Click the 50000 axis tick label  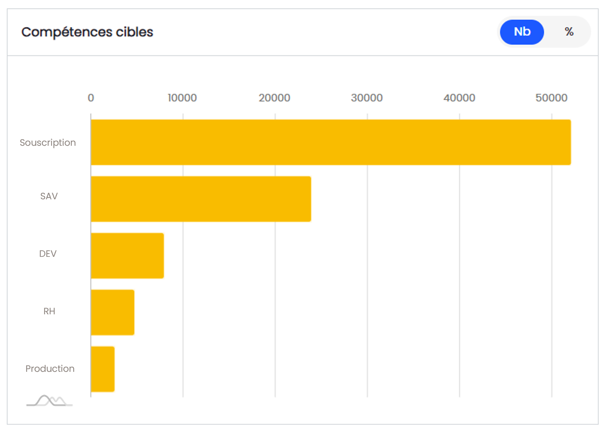(551, 98)
